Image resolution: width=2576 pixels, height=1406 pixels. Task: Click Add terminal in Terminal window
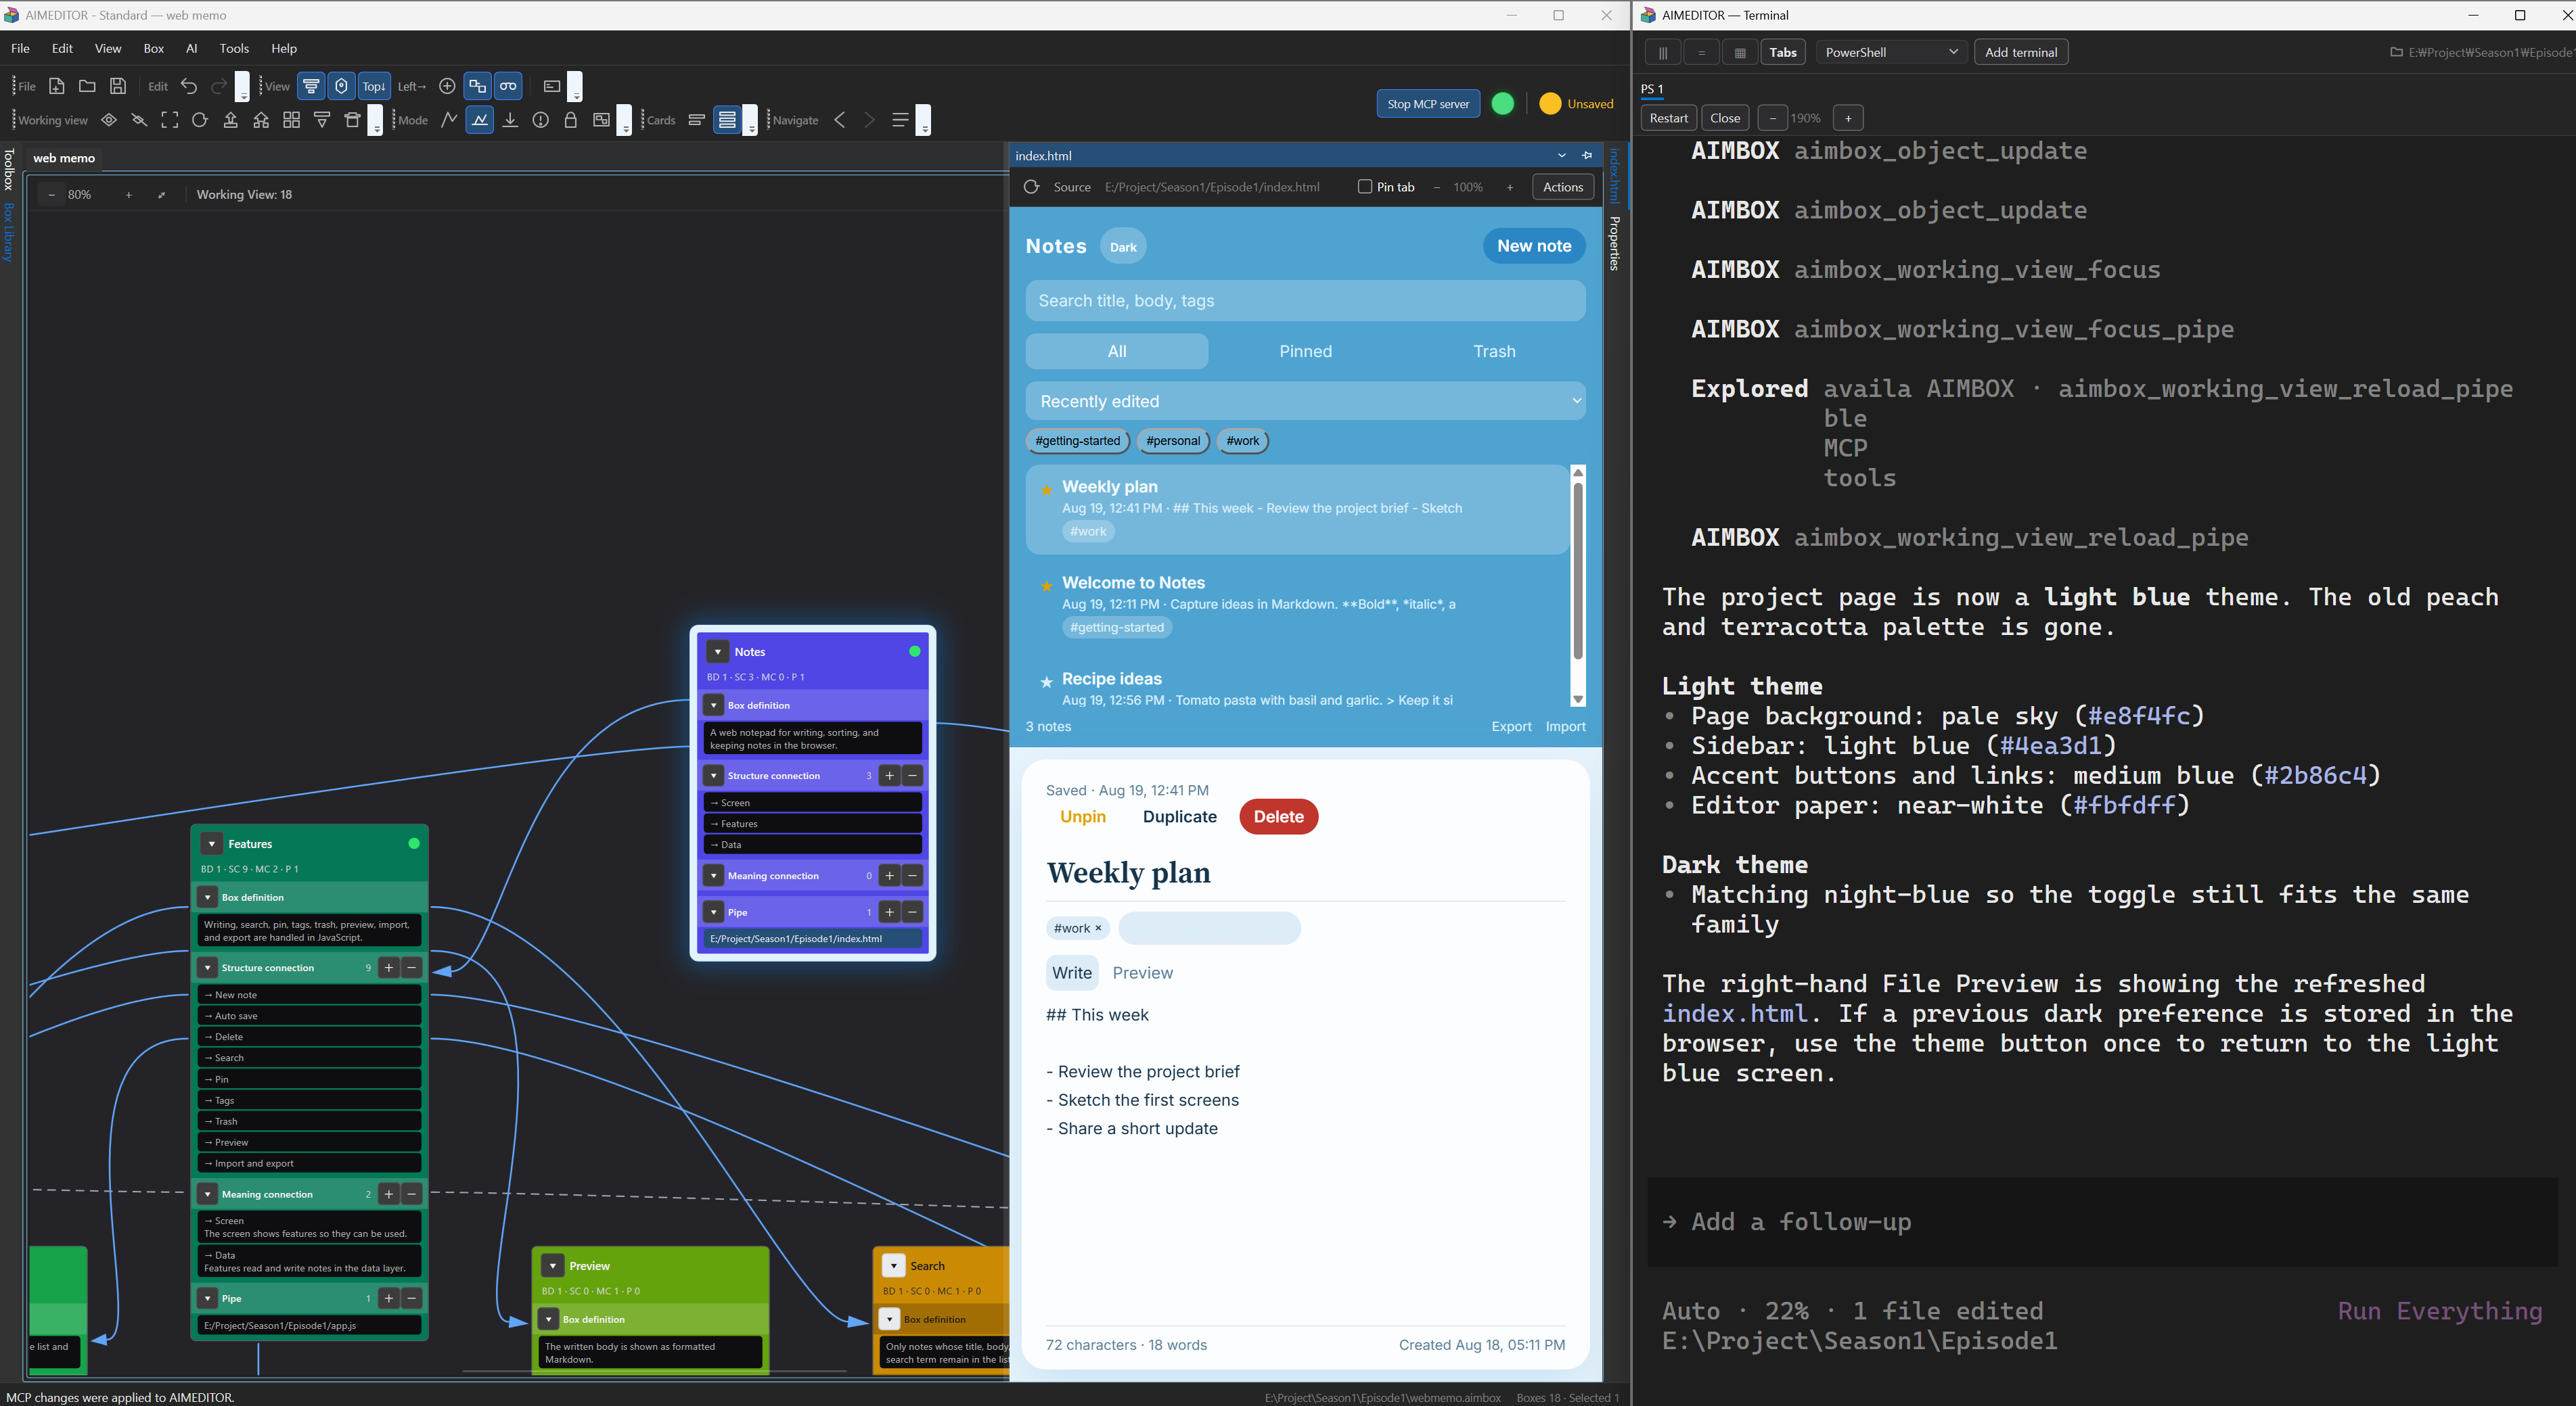click(2020, 52)
